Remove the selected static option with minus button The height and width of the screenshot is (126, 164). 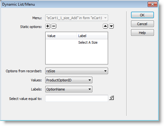tap(54, 26)
